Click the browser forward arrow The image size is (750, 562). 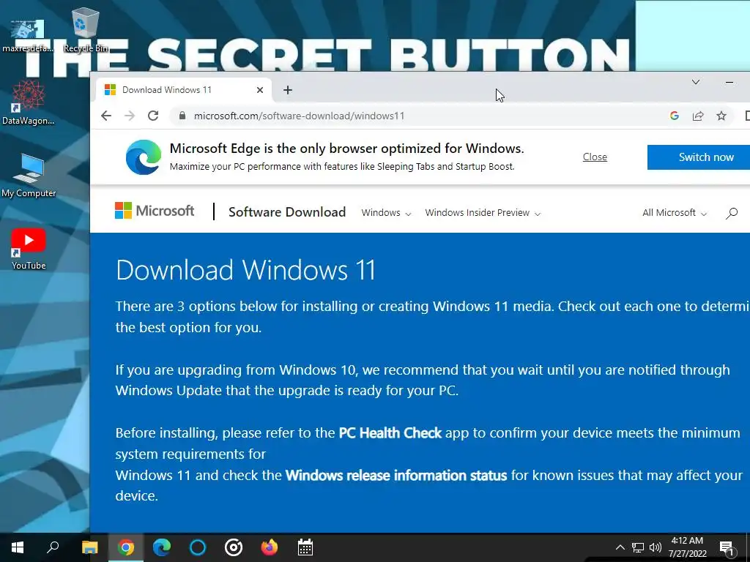(130, 116)
